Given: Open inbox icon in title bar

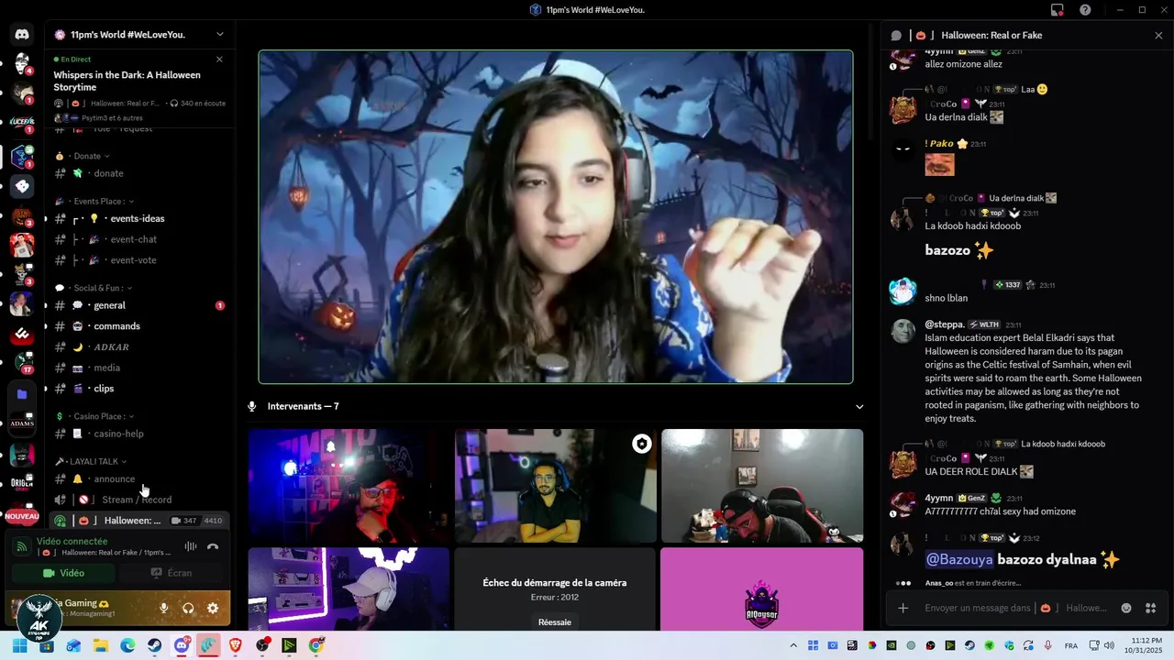Looking at the screenshot, I should click(x=1058, y=10).
